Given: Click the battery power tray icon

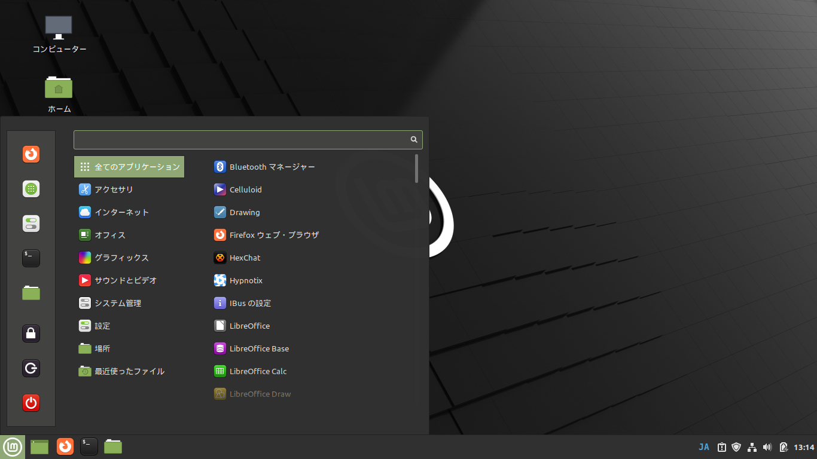Looking at the screenshot, I should (783, 447).
